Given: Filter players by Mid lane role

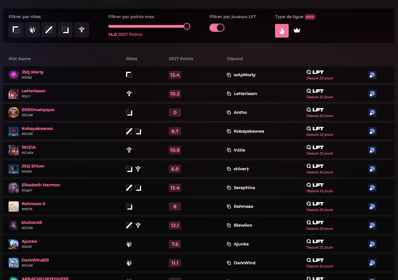Looking at the screenshot, I should tap(49, 30).
